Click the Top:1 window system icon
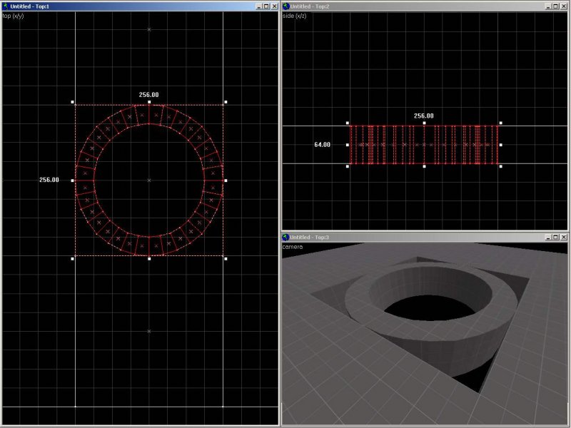Image resolution: width=571 pixels, height=428 pixels. [5, 6]
